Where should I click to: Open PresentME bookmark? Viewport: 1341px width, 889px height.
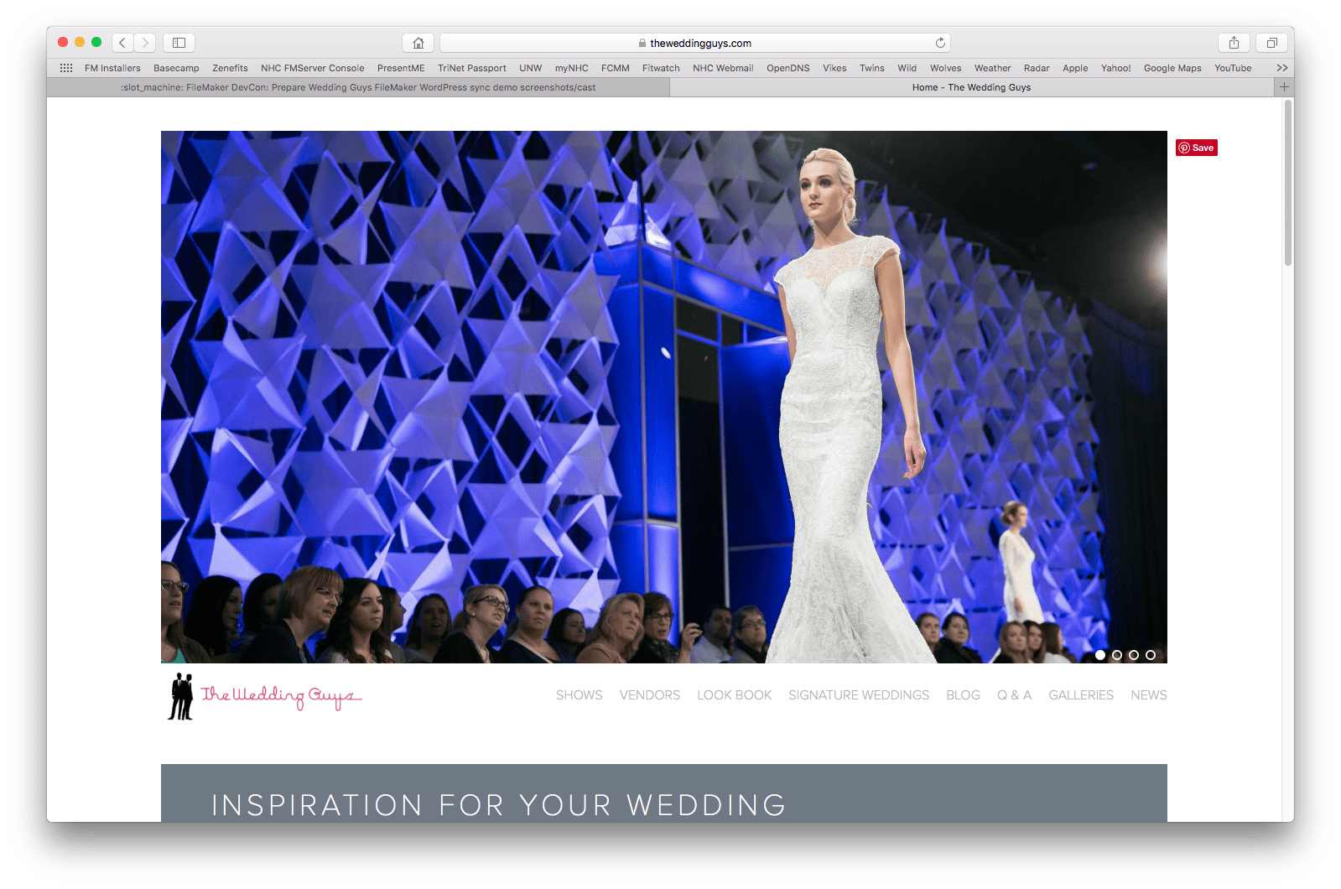pyautogui.click(x=401, y=68)
